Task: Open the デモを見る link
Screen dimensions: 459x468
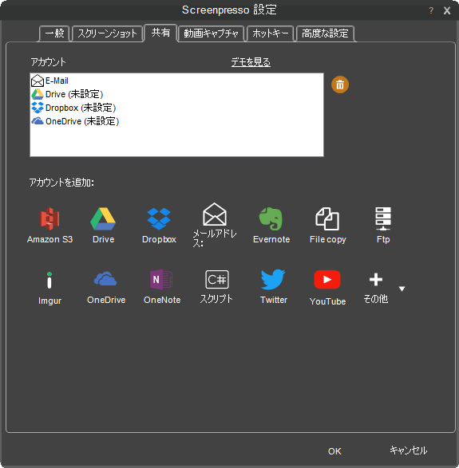Action: pyautogui.click(x=251, y=62)
